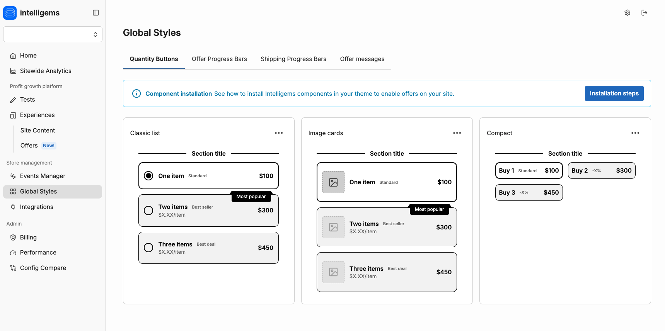Click the Home house icon in the sidebar
The height and width of the screenshot is (331, 665).
[x=13, y=56]
